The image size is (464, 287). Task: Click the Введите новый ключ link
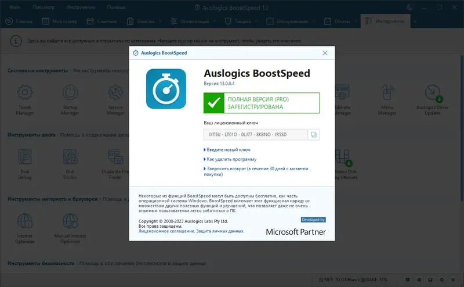(x=228, y=150)
